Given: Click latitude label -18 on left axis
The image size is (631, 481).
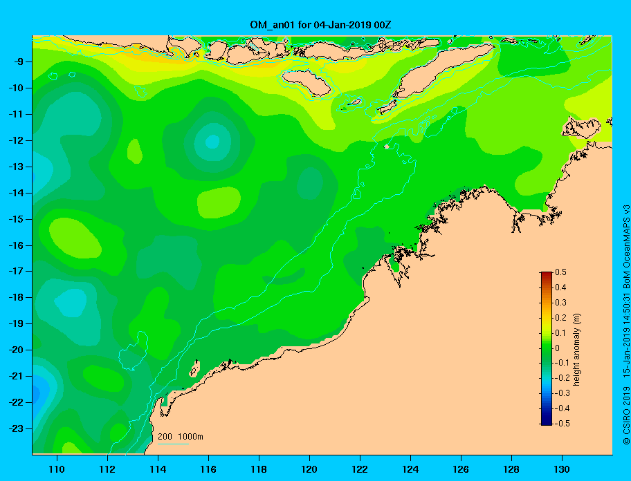Looking at the screenshot, I should pos(15,297).
